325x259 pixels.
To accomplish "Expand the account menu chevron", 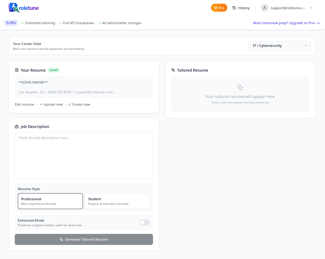I will pyautogui.click(x=311, y=8).
